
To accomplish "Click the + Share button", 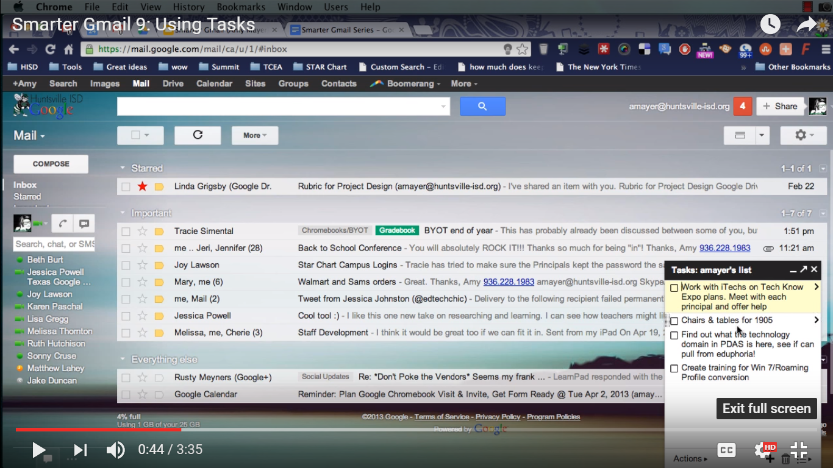I will (780, 106).
